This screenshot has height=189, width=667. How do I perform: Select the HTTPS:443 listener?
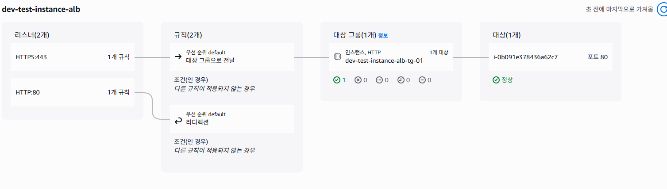pos(31,57)
